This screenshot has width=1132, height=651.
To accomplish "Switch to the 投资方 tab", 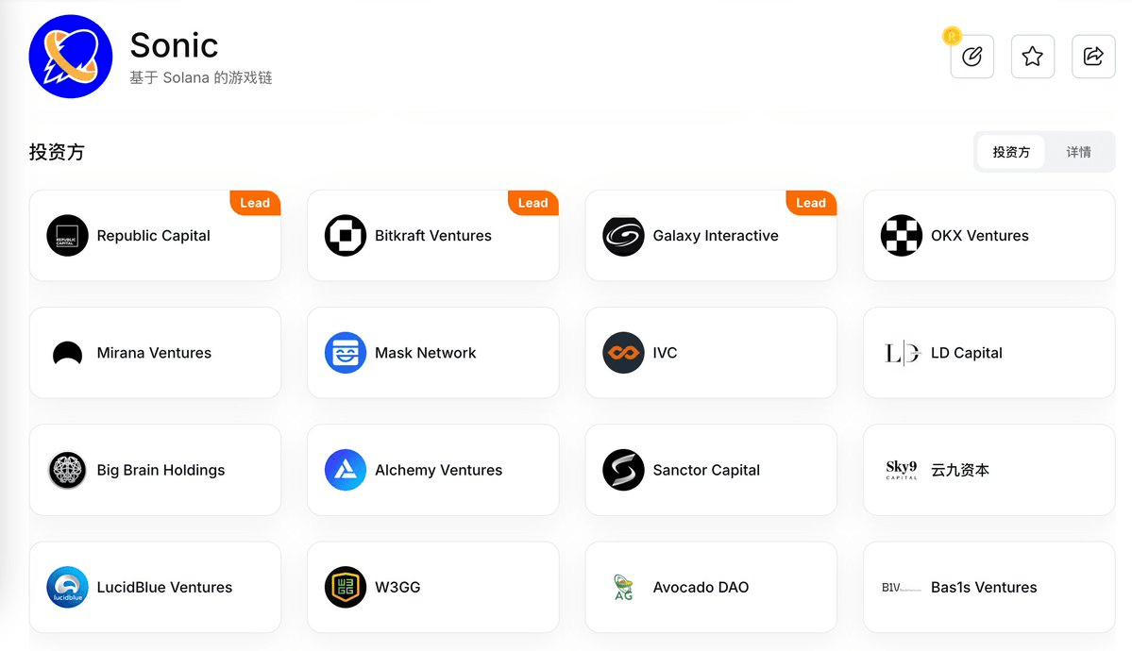I will point(1011,152).
